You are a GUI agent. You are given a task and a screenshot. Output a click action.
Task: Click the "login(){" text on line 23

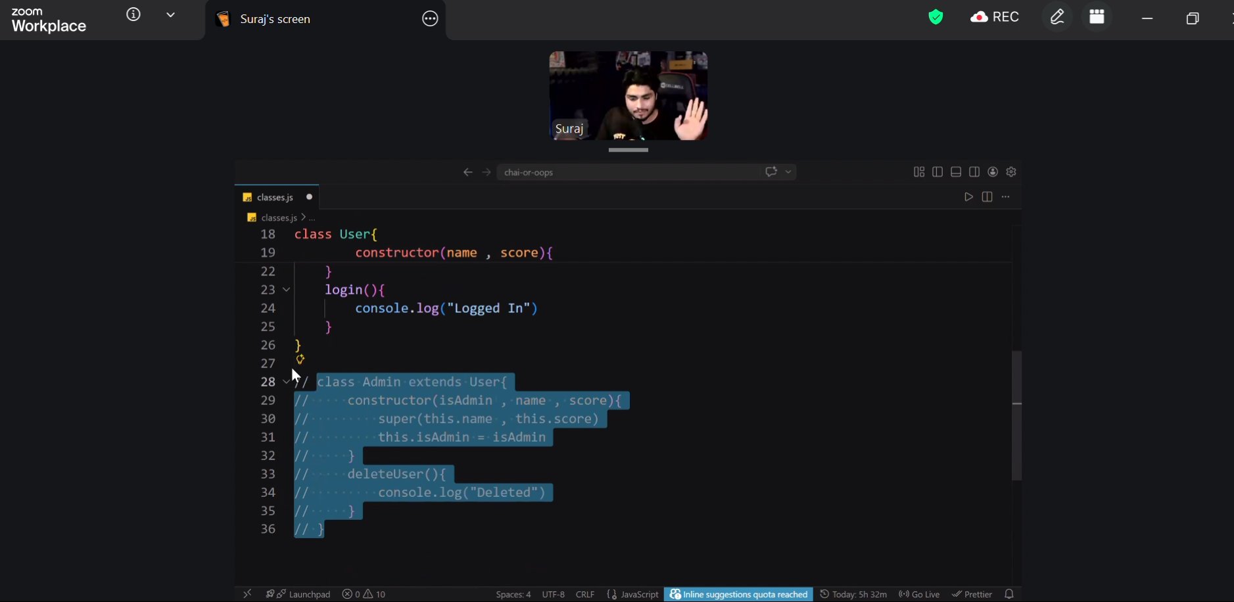tap(355, 290)
